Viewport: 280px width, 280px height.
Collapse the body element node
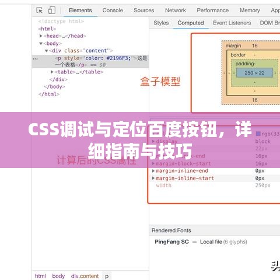pos(41,44)
